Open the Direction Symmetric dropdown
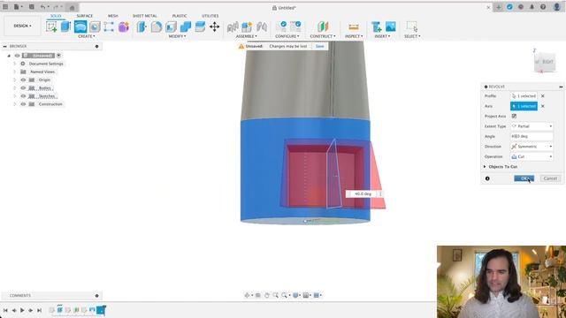566x318 pixels. tap(532, 147)
